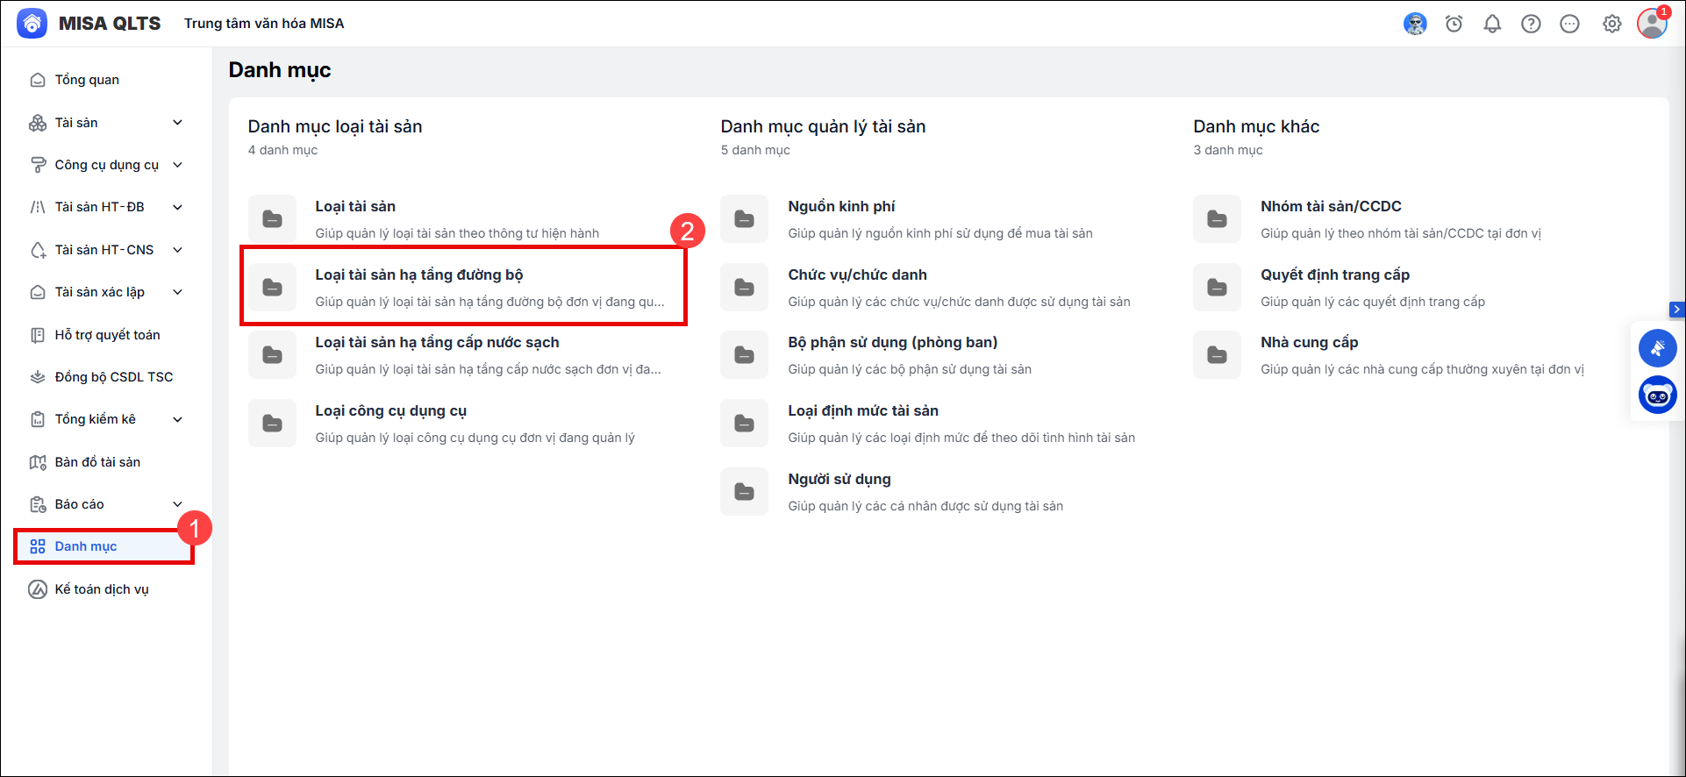Expand the Tổng kiểm kê menu
Screen dimensions: 1686x777
tap(177, 419)
